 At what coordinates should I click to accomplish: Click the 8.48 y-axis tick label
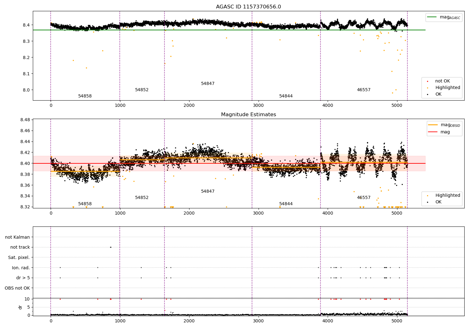(25, 120)
